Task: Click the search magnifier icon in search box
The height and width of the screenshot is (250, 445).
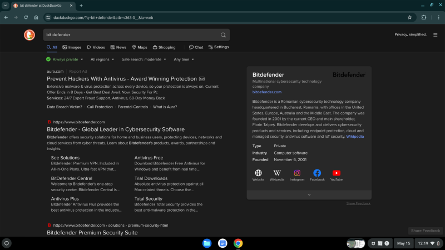Action: click(223, 35)
